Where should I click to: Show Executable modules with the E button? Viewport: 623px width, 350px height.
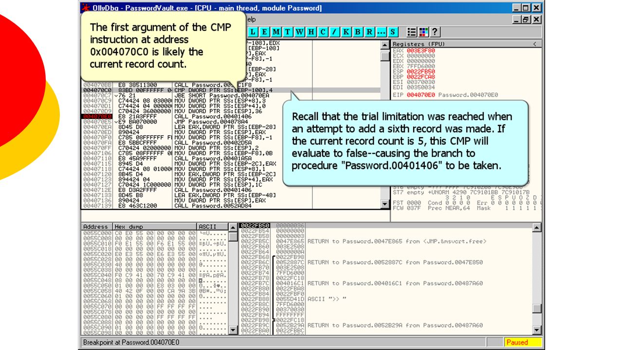265,32
